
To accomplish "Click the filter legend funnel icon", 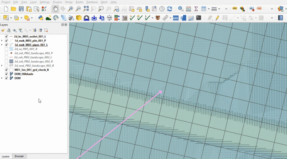I will pos(20,31).
